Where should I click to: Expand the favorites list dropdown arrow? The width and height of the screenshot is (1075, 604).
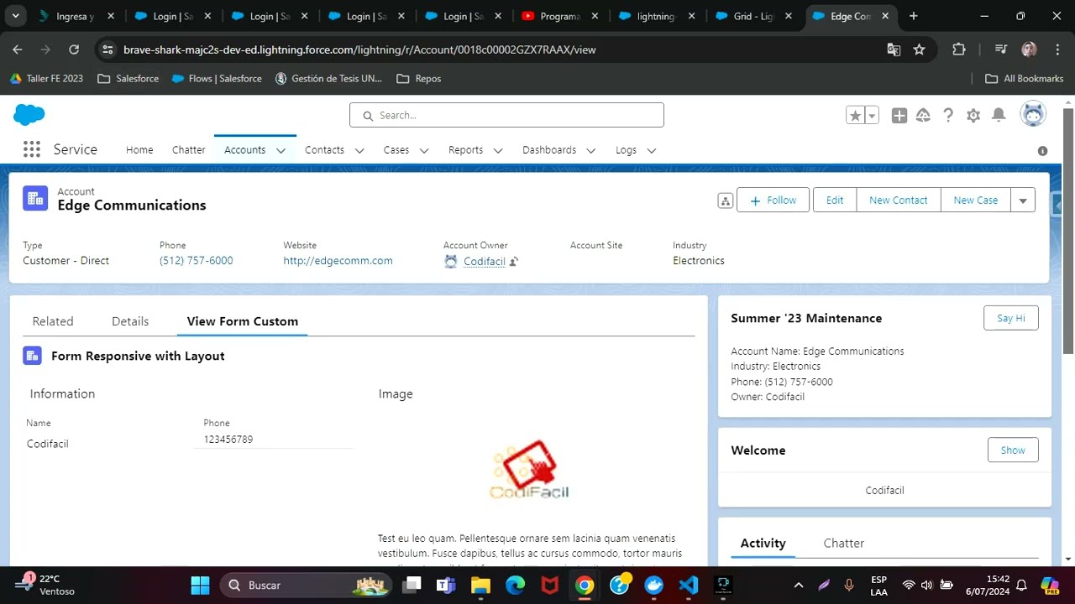point(872,116)
